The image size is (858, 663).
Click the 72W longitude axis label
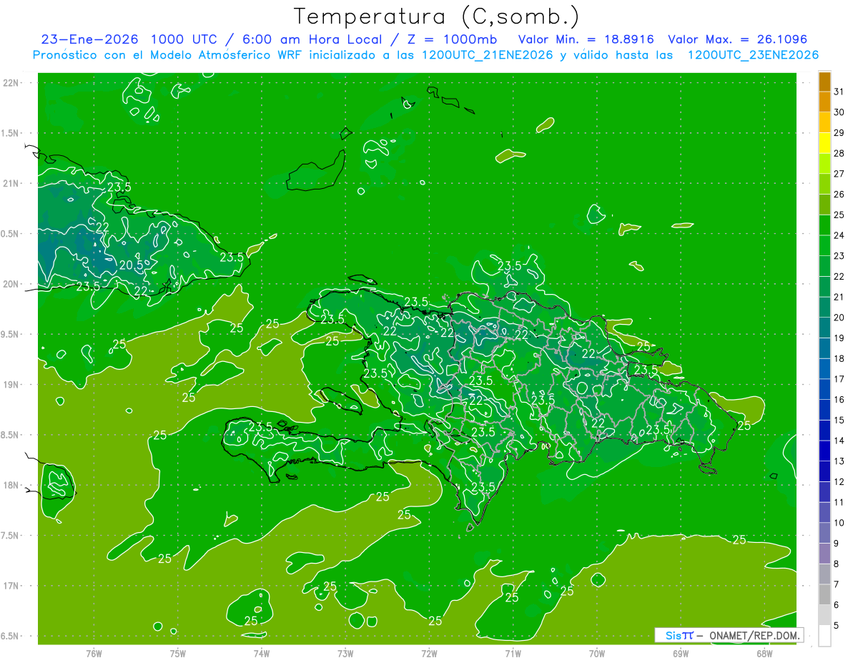[429, 653]
